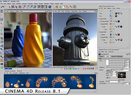Click the orange material tag on the lower Cube row
Viewport: 131px width, 95px height.
121,40
